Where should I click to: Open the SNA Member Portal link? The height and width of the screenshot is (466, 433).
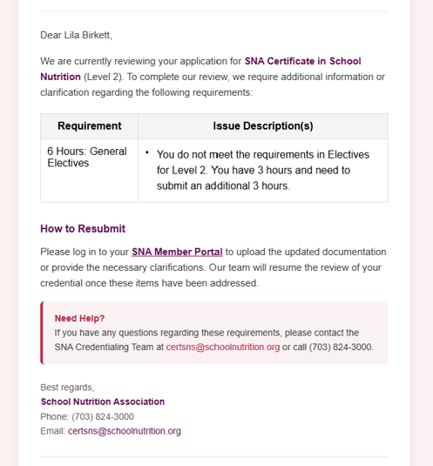click(177, 252)
